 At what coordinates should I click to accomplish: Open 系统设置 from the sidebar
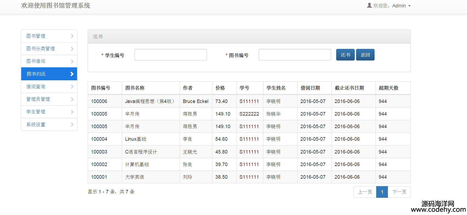[x=36, y=125]
